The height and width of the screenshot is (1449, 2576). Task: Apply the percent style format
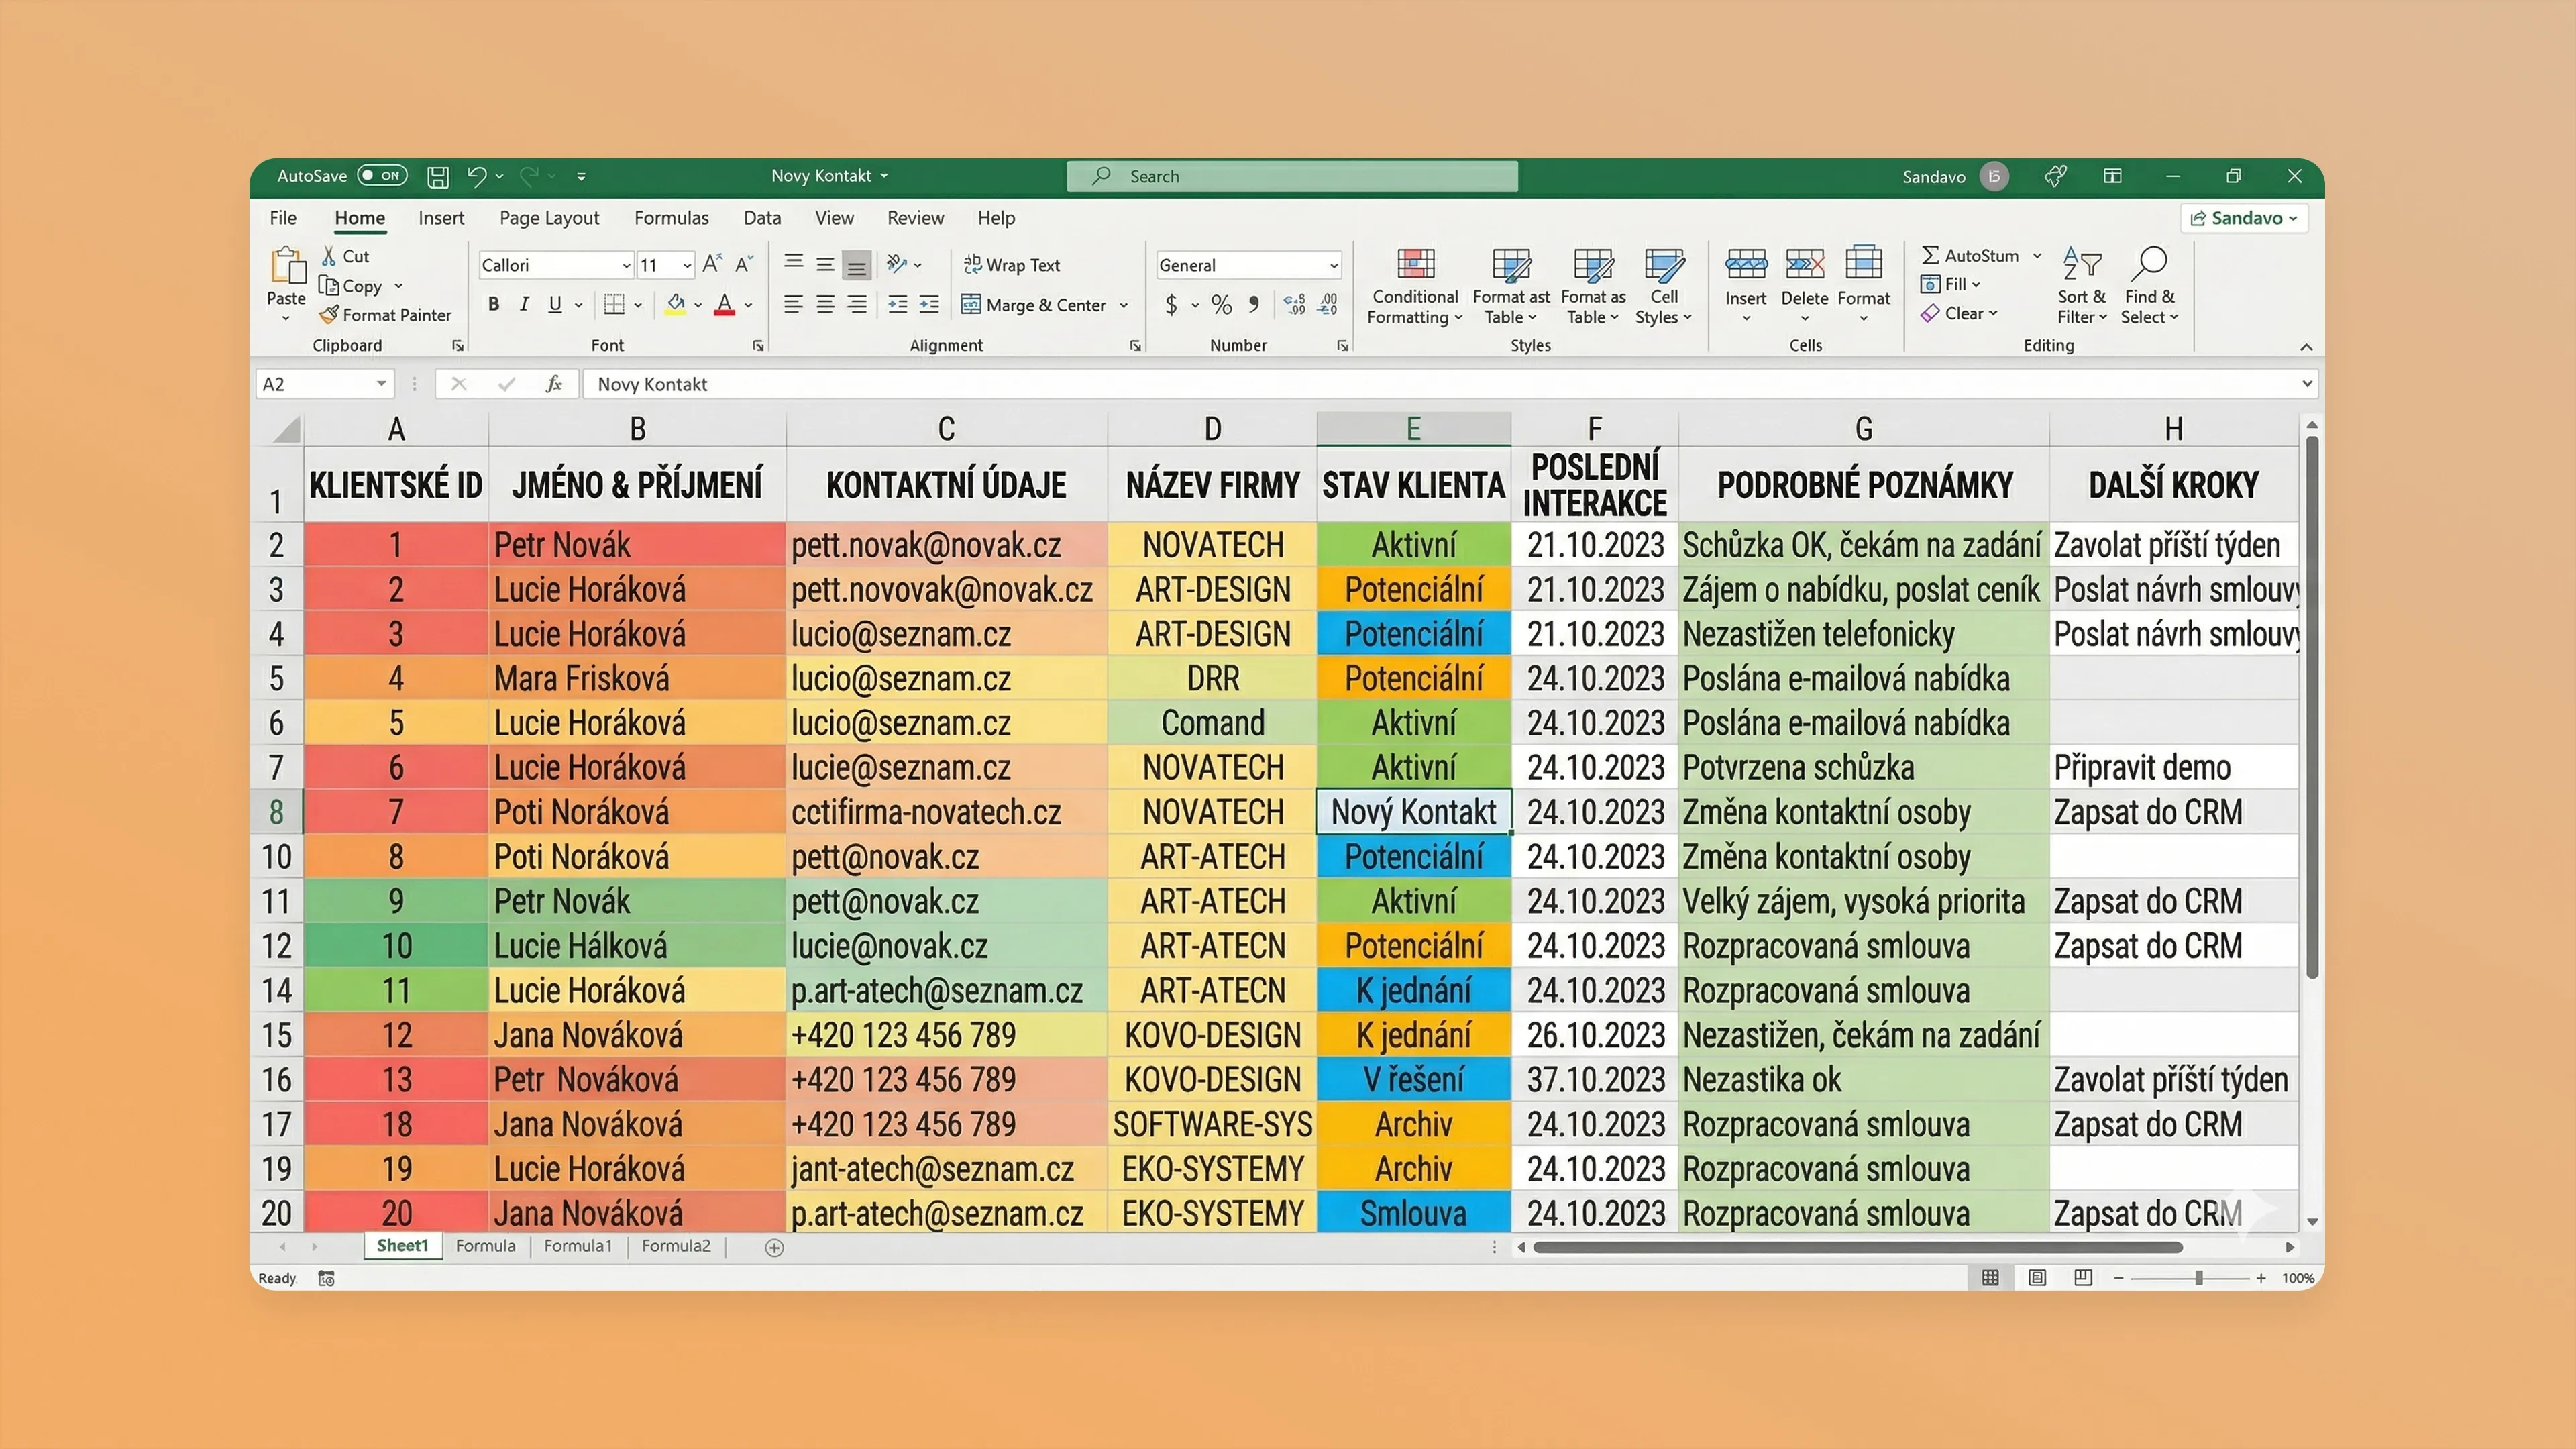[1221, 304]
